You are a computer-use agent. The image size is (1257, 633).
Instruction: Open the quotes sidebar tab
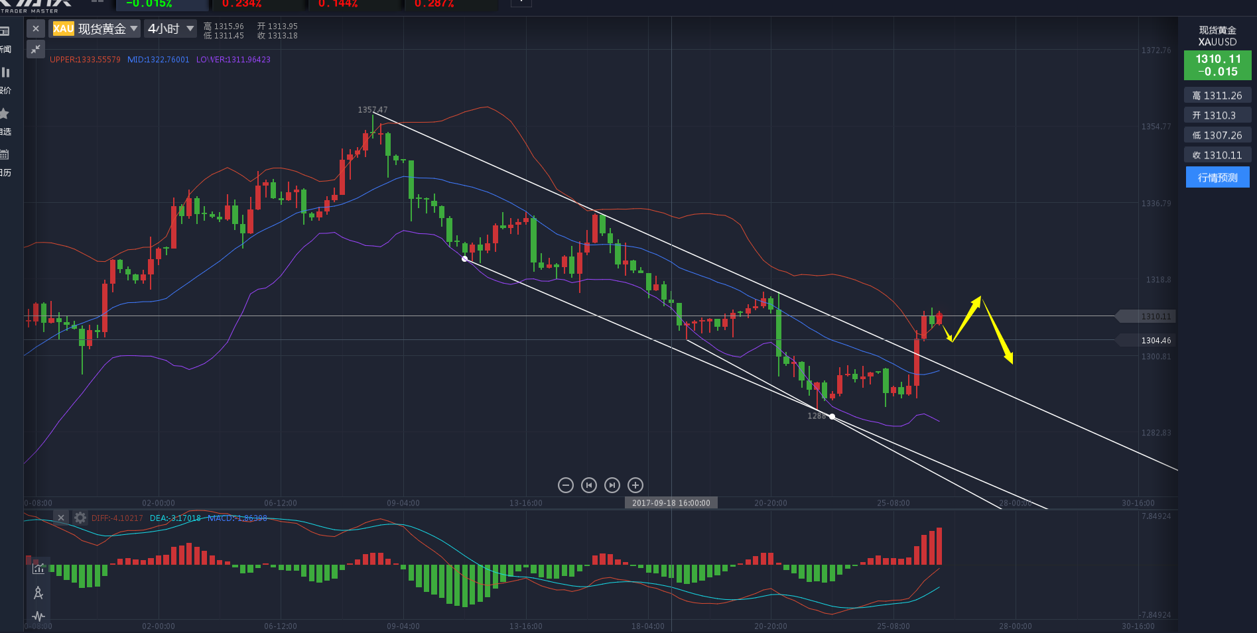pyautogui.click(x=5, y=81)
